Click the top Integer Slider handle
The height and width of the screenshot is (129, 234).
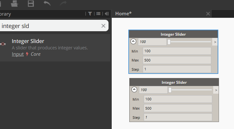(169, 42)
